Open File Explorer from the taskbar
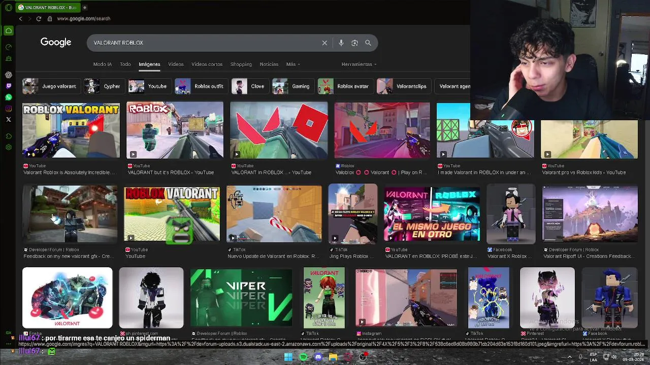650x365 pixels. [333, 357]
